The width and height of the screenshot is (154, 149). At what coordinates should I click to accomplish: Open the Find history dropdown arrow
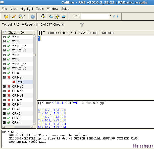tap(111, 15)
